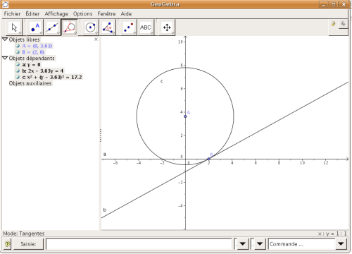Select line b: 2x - 3.63y = 4

(x=43, y=71)
